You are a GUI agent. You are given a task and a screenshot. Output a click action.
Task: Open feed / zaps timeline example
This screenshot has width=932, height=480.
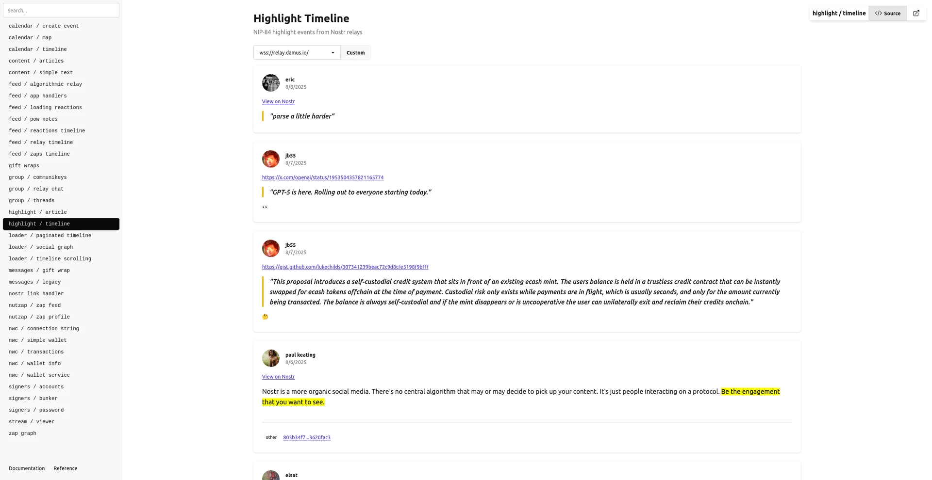[39, 154]
